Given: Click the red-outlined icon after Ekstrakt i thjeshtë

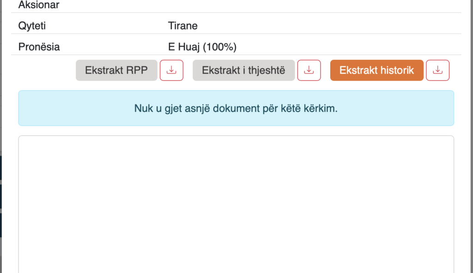Looking at the screenshot, I should [x=309, y=70].
